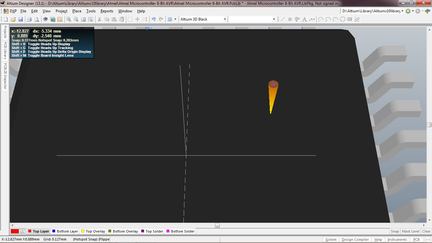This screenshot has width=432, height=243.
Task: Select the Place String text tool icon
Action: click(304, 19)
